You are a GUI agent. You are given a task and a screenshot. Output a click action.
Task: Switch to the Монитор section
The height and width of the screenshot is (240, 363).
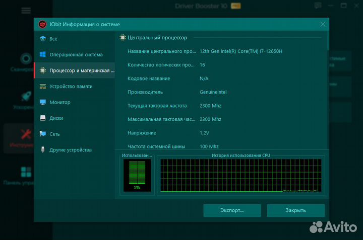[x=75, y=102]
